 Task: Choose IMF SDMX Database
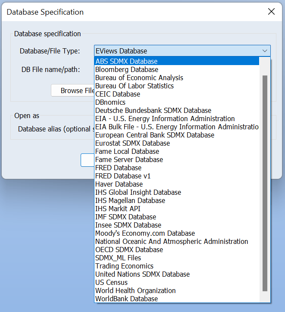pyautogui.click(x=125, y=217)
